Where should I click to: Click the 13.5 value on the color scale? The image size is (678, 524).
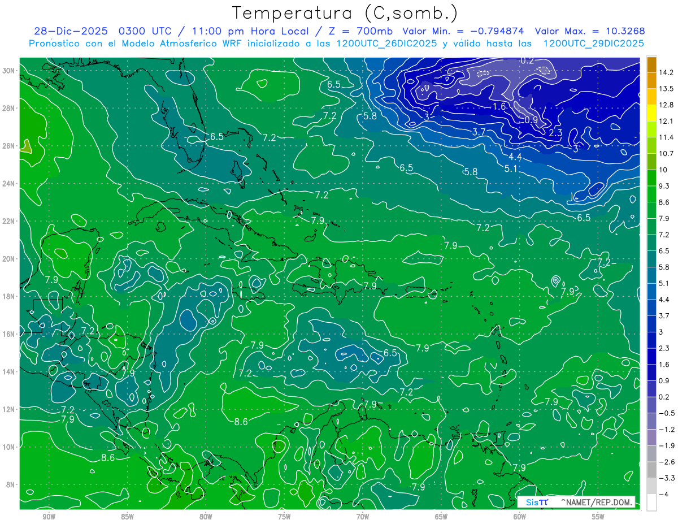coord(666,89)
